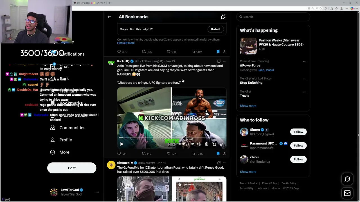Open more options for #PowerForce trend
Image resolution: width=360 pixels, height=202 pixels.
coord(305,62)
